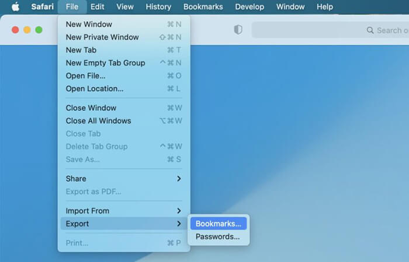Expand the Import From submenu
This screenshot has height=262, width=409.
124,211
